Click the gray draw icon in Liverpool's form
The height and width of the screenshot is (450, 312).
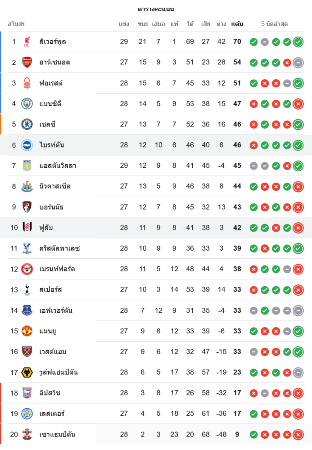265,42
